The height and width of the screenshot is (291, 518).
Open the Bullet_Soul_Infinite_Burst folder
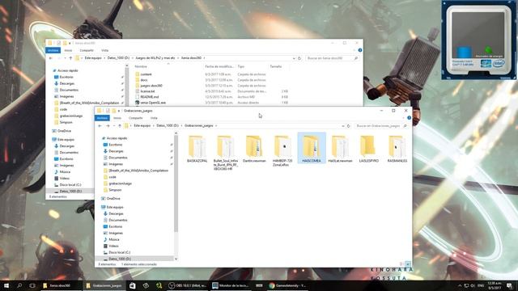(225, 153)
